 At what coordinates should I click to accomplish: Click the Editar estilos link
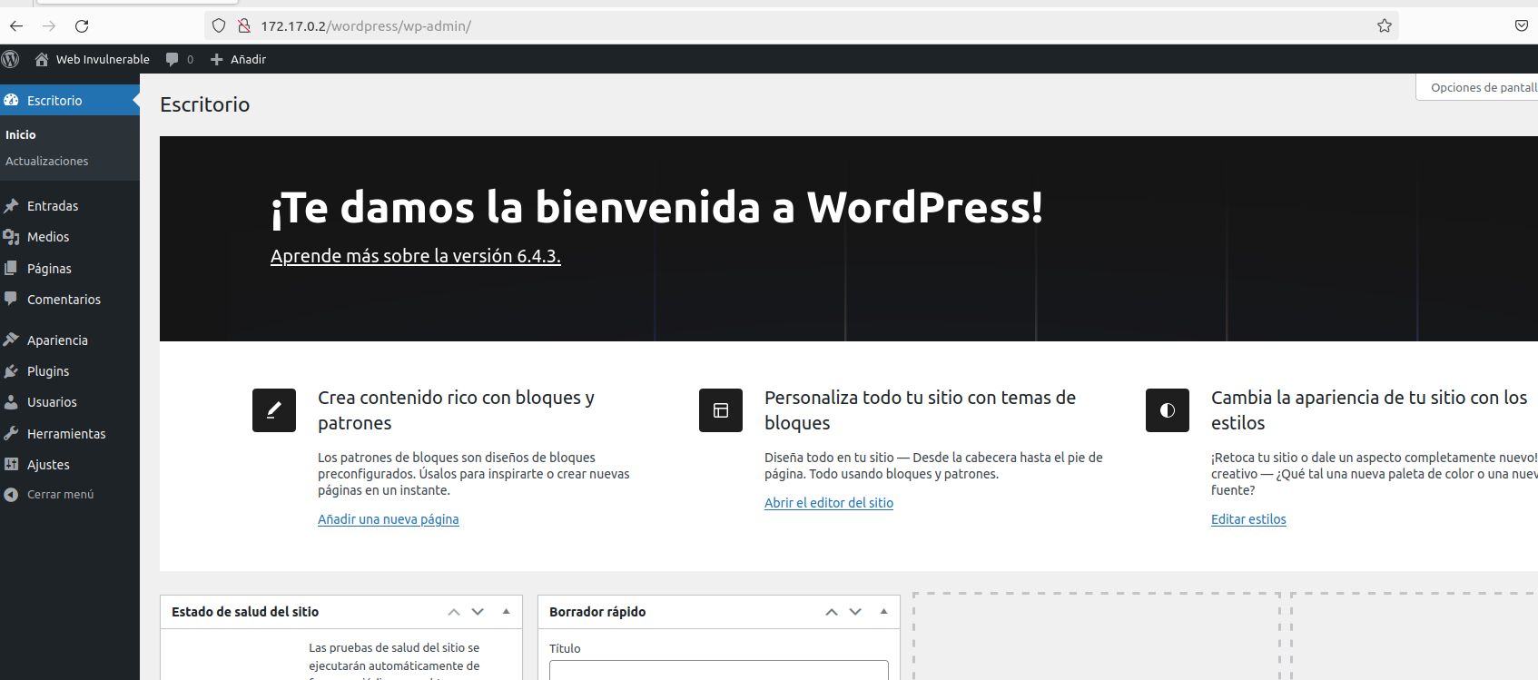pyautogui.click(x=1248, y=519)
